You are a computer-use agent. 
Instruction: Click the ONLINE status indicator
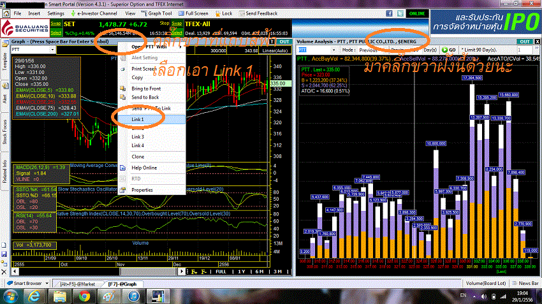(x=417, y=13)
